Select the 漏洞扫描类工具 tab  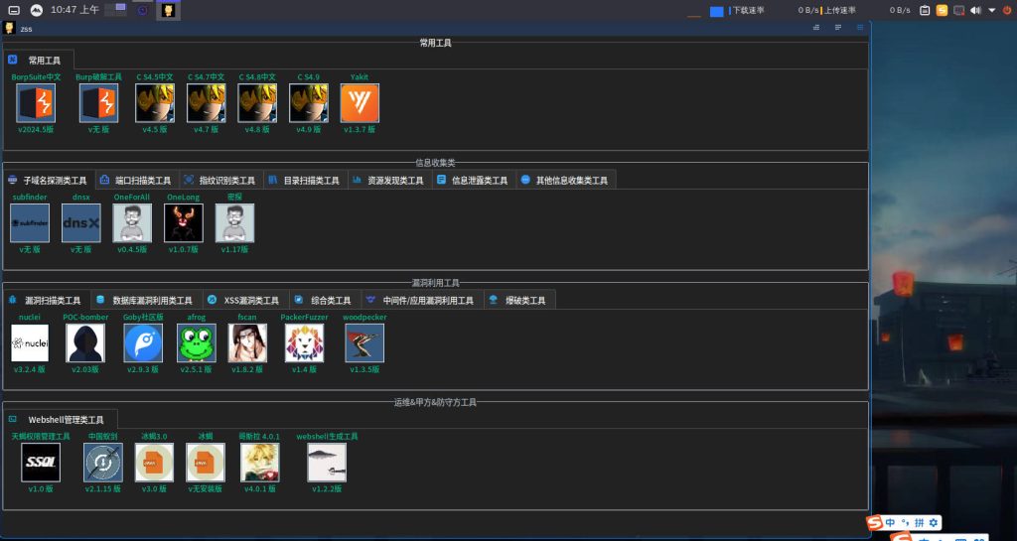47,300
